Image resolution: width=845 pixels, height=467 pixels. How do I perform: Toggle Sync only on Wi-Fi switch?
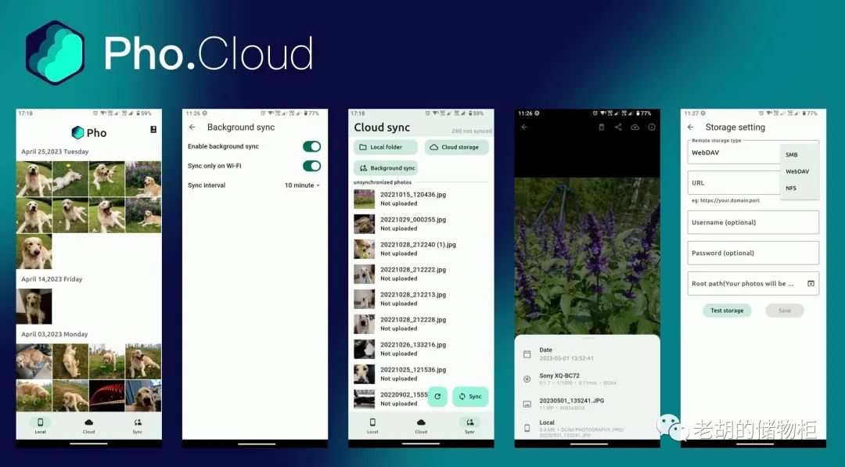311,166
